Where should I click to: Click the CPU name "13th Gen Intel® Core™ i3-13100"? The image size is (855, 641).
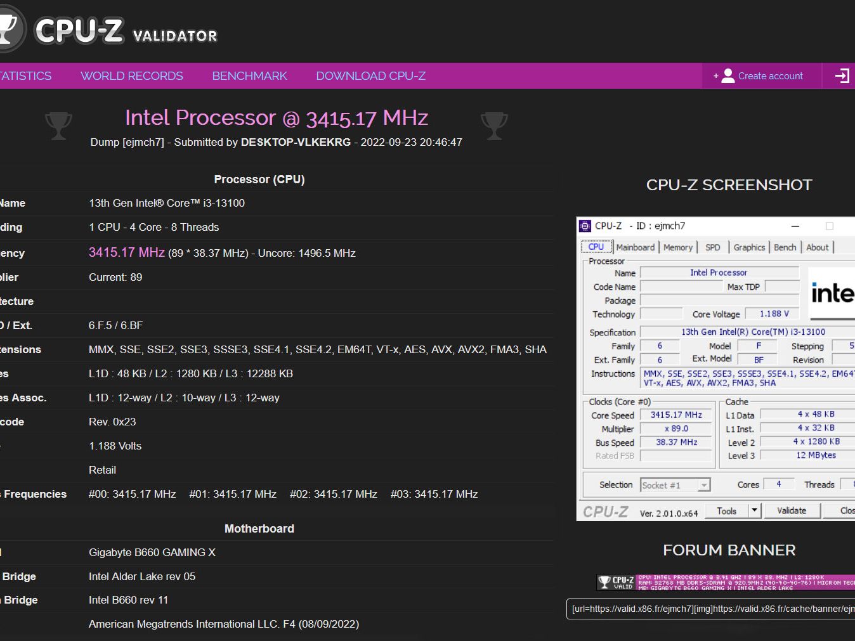(167, 204)
